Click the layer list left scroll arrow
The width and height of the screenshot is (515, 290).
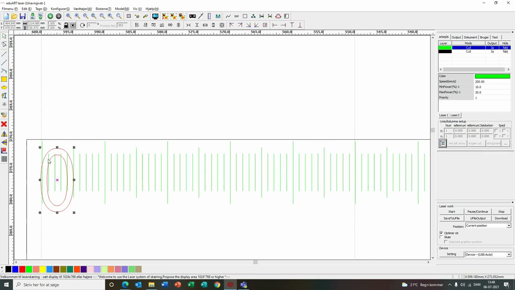tap(441, 69)
